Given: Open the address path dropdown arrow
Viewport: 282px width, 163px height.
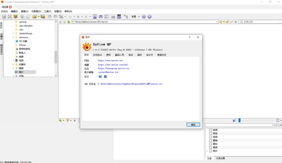Looking at the screenshot, I should [x=217, y=22].
